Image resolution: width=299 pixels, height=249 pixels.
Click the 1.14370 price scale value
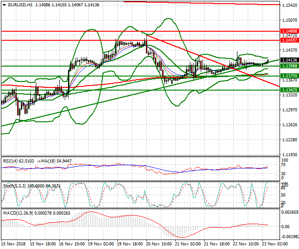click(289, 50)
